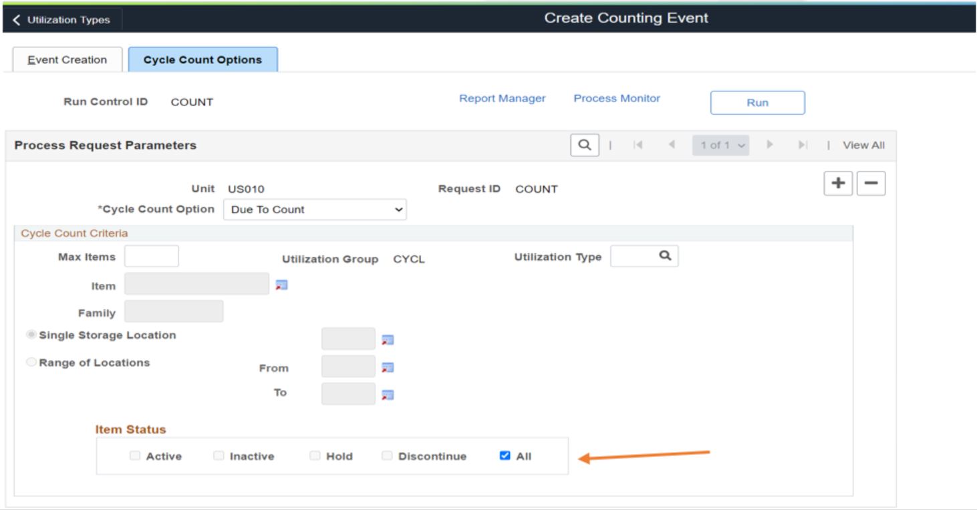The width and height of the screenshot is (977, 511).
Task: Click the search magnifier icon in Process Request Parameters
Action: tap(583, 146)
